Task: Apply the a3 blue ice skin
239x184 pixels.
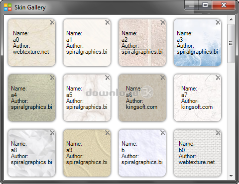Action: pyautogui.click(x=198, y=43)
